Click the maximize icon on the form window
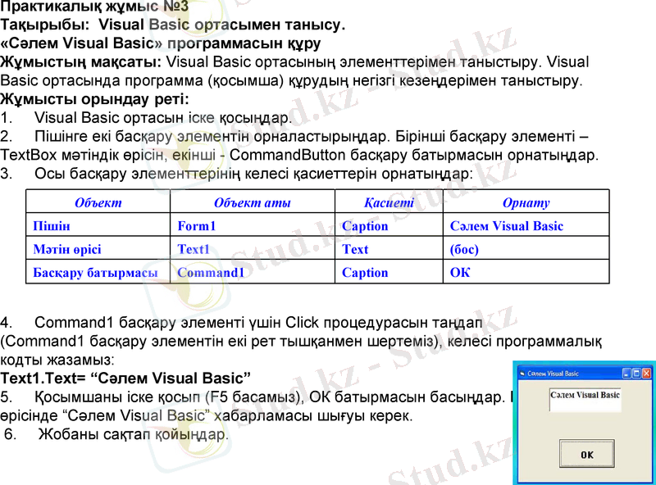Screen dimensions: 656x485 pyautogui.click(x=636, y=374)
